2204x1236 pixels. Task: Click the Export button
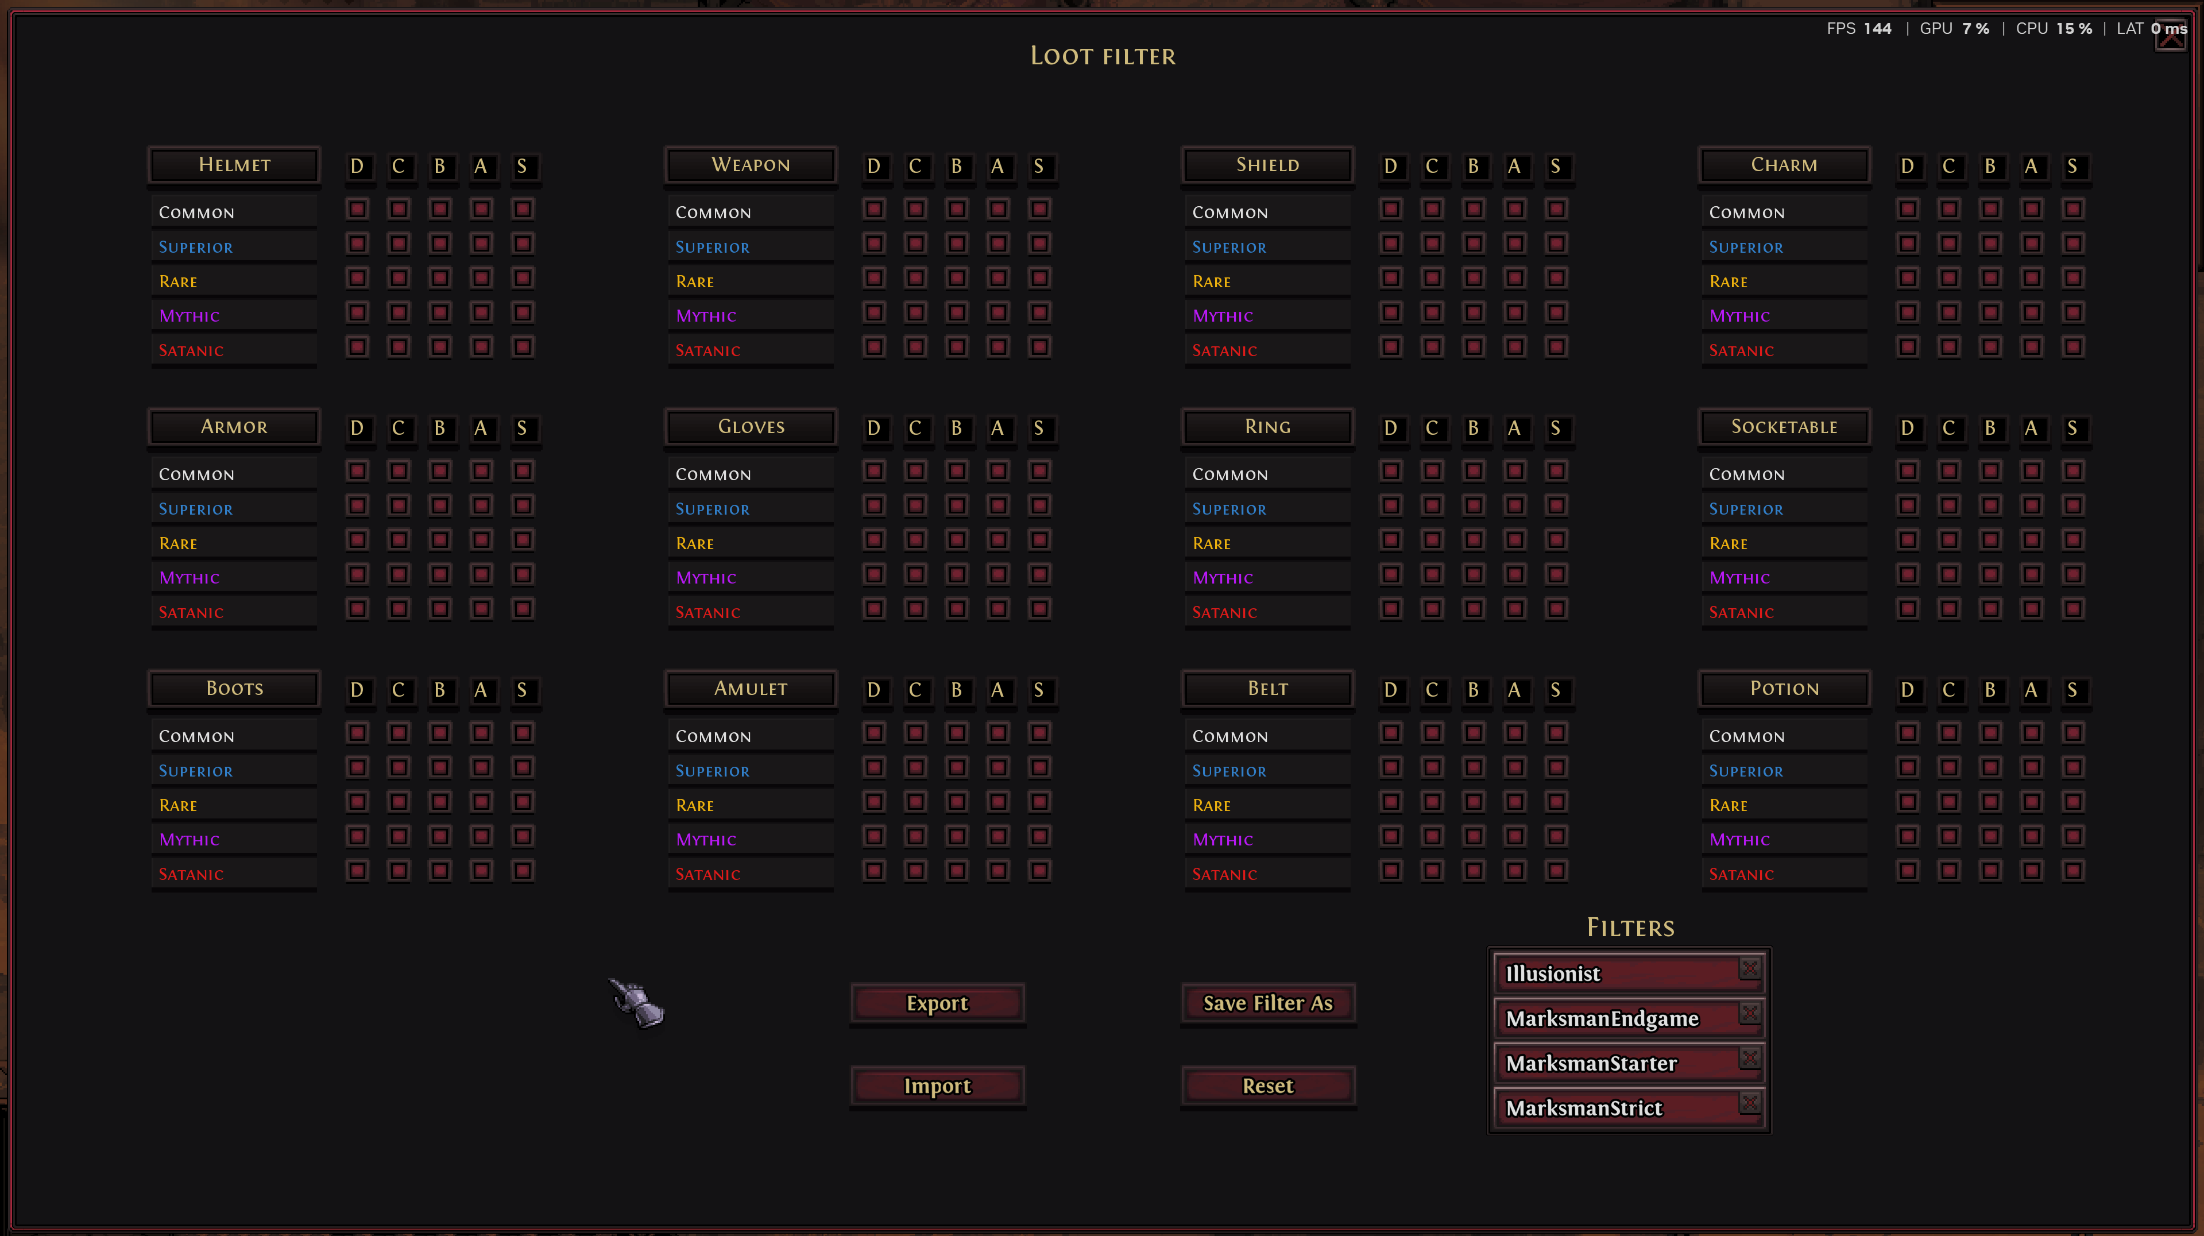coord(937,1003)
